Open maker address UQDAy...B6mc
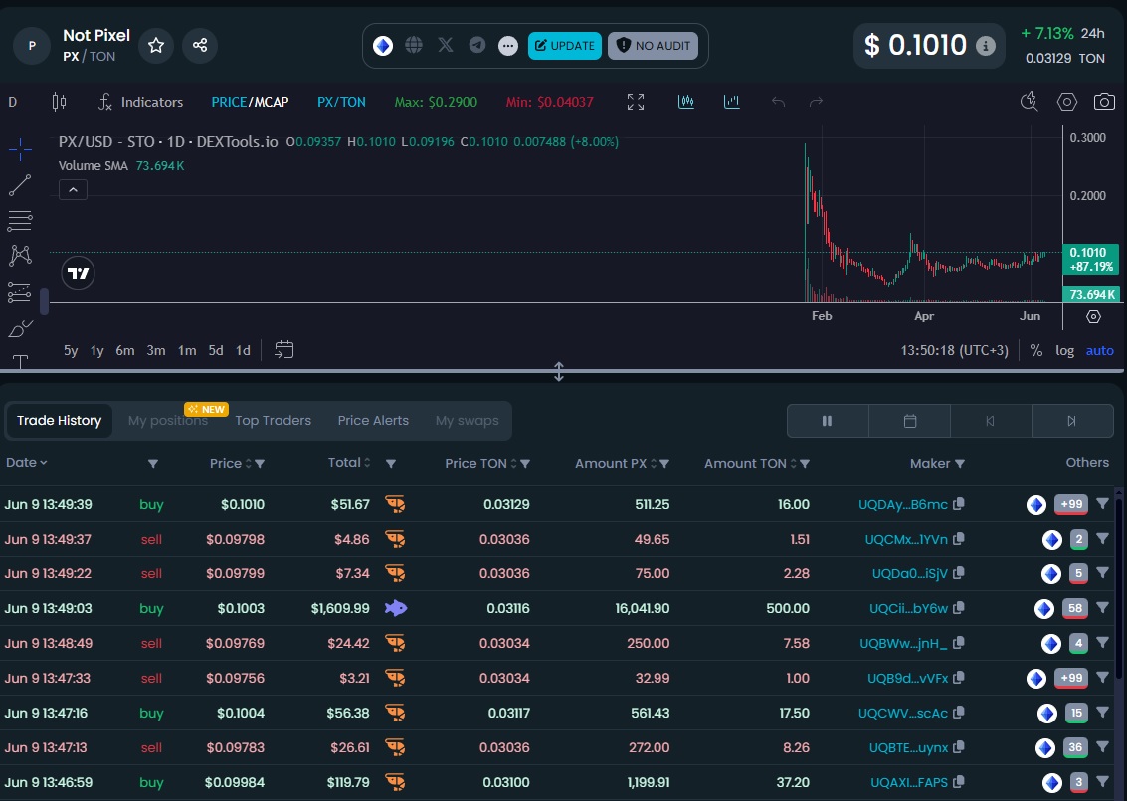 pyautogui.click(x=903, y=504)
